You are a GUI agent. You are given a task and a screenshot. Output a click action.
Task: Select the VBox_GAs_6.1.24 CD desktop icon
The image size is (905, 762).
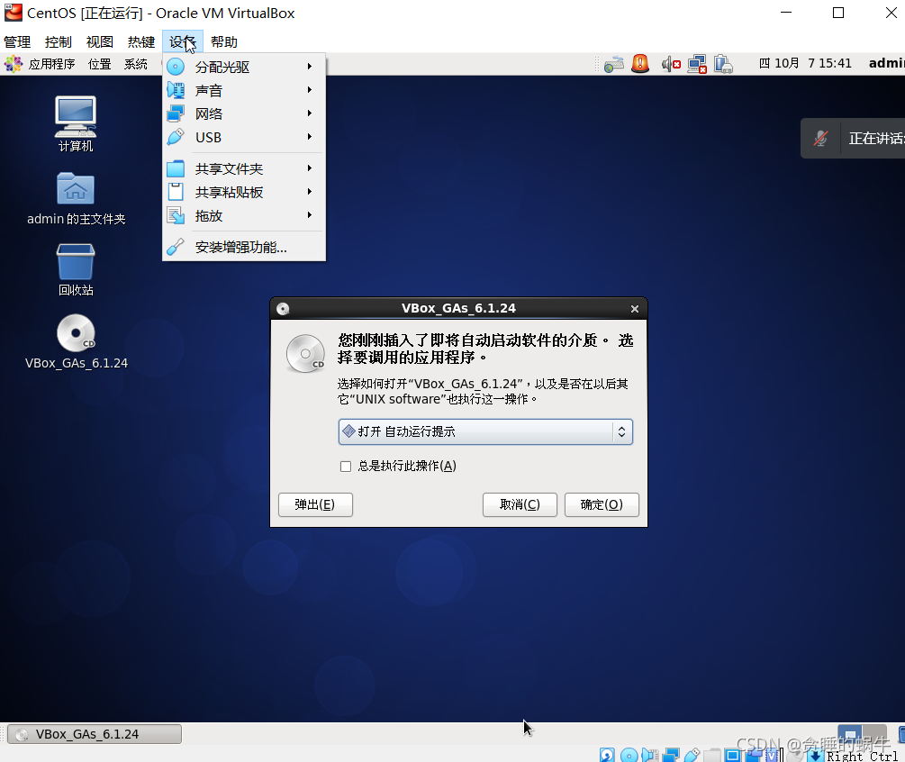tap(77, 341)
